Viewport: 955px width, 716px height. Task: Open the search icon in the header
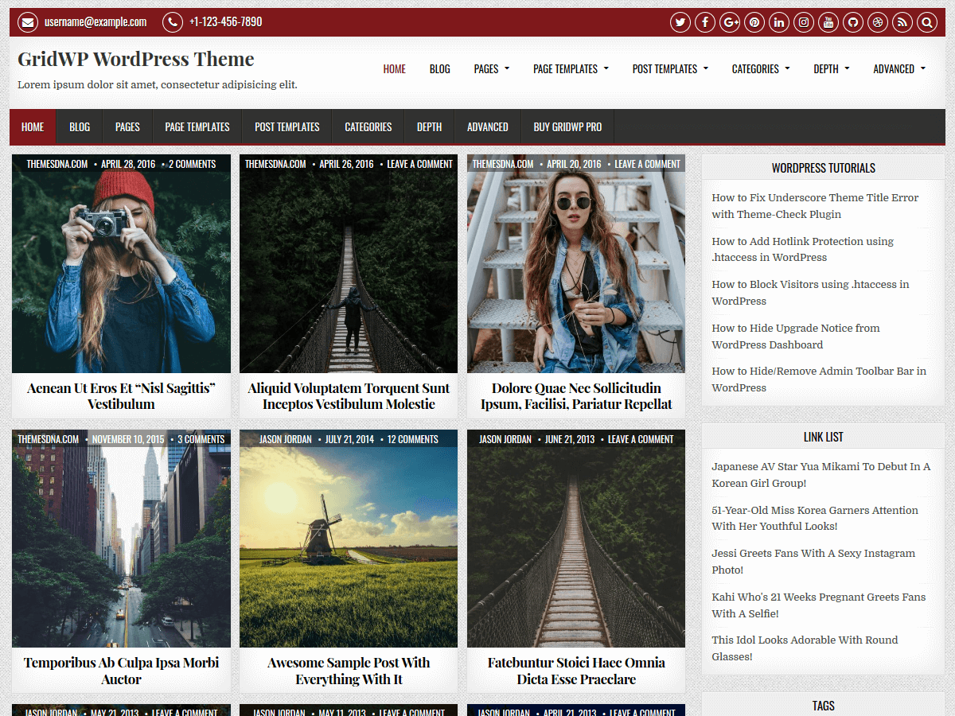tap(926, 22)
